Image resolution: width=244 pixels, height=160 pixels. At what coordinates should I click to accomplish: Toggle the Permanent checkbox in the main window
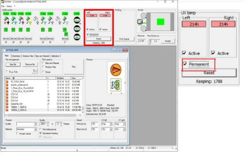88,34
